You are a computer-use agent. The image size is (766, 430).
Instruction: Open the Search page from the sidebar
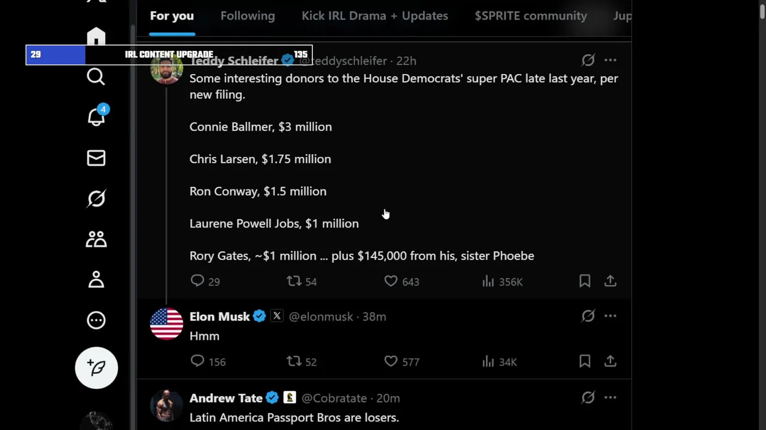(96, 76)
